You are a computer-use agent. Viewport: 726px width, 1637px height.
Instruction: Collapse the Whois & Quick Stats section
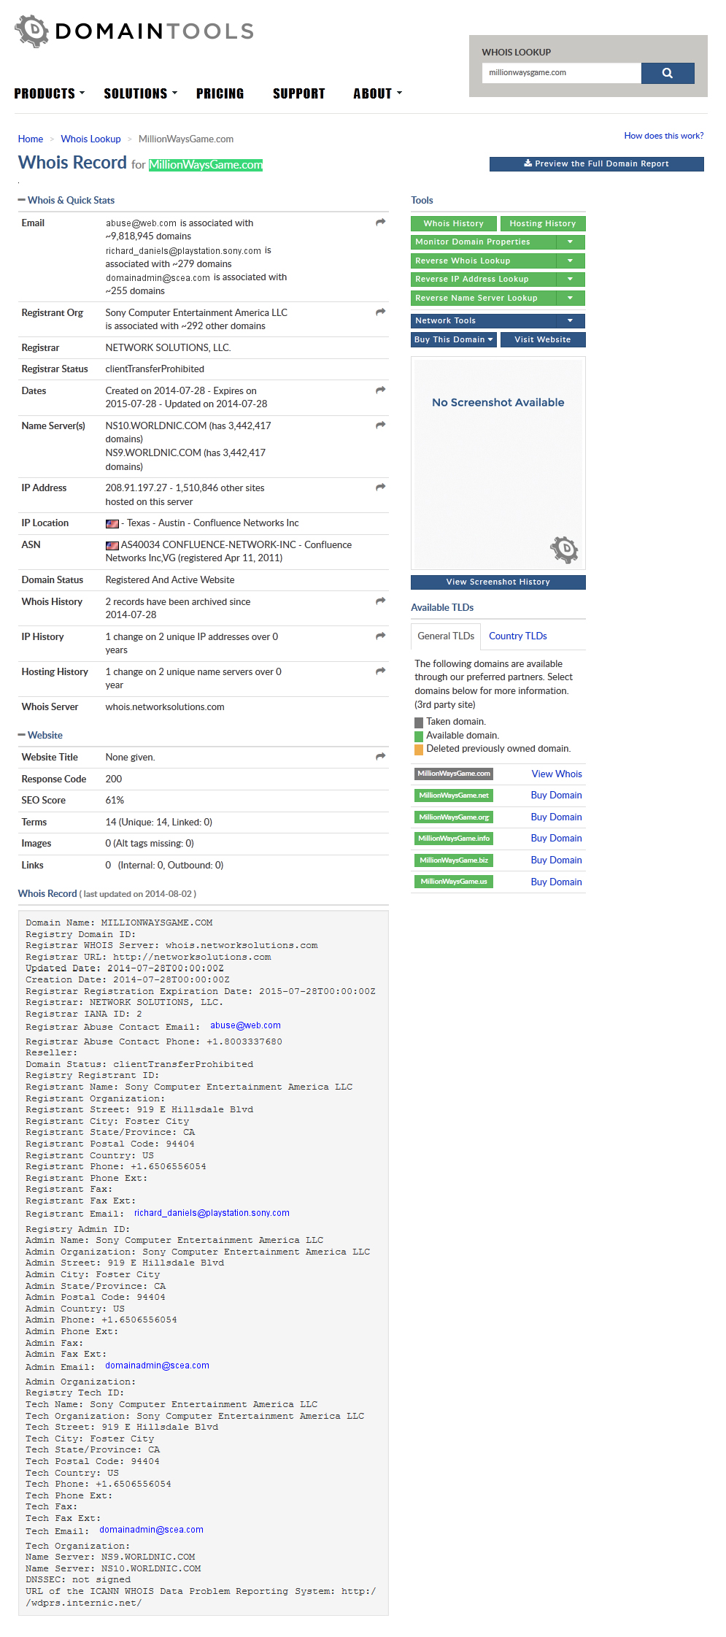[22, 200]
